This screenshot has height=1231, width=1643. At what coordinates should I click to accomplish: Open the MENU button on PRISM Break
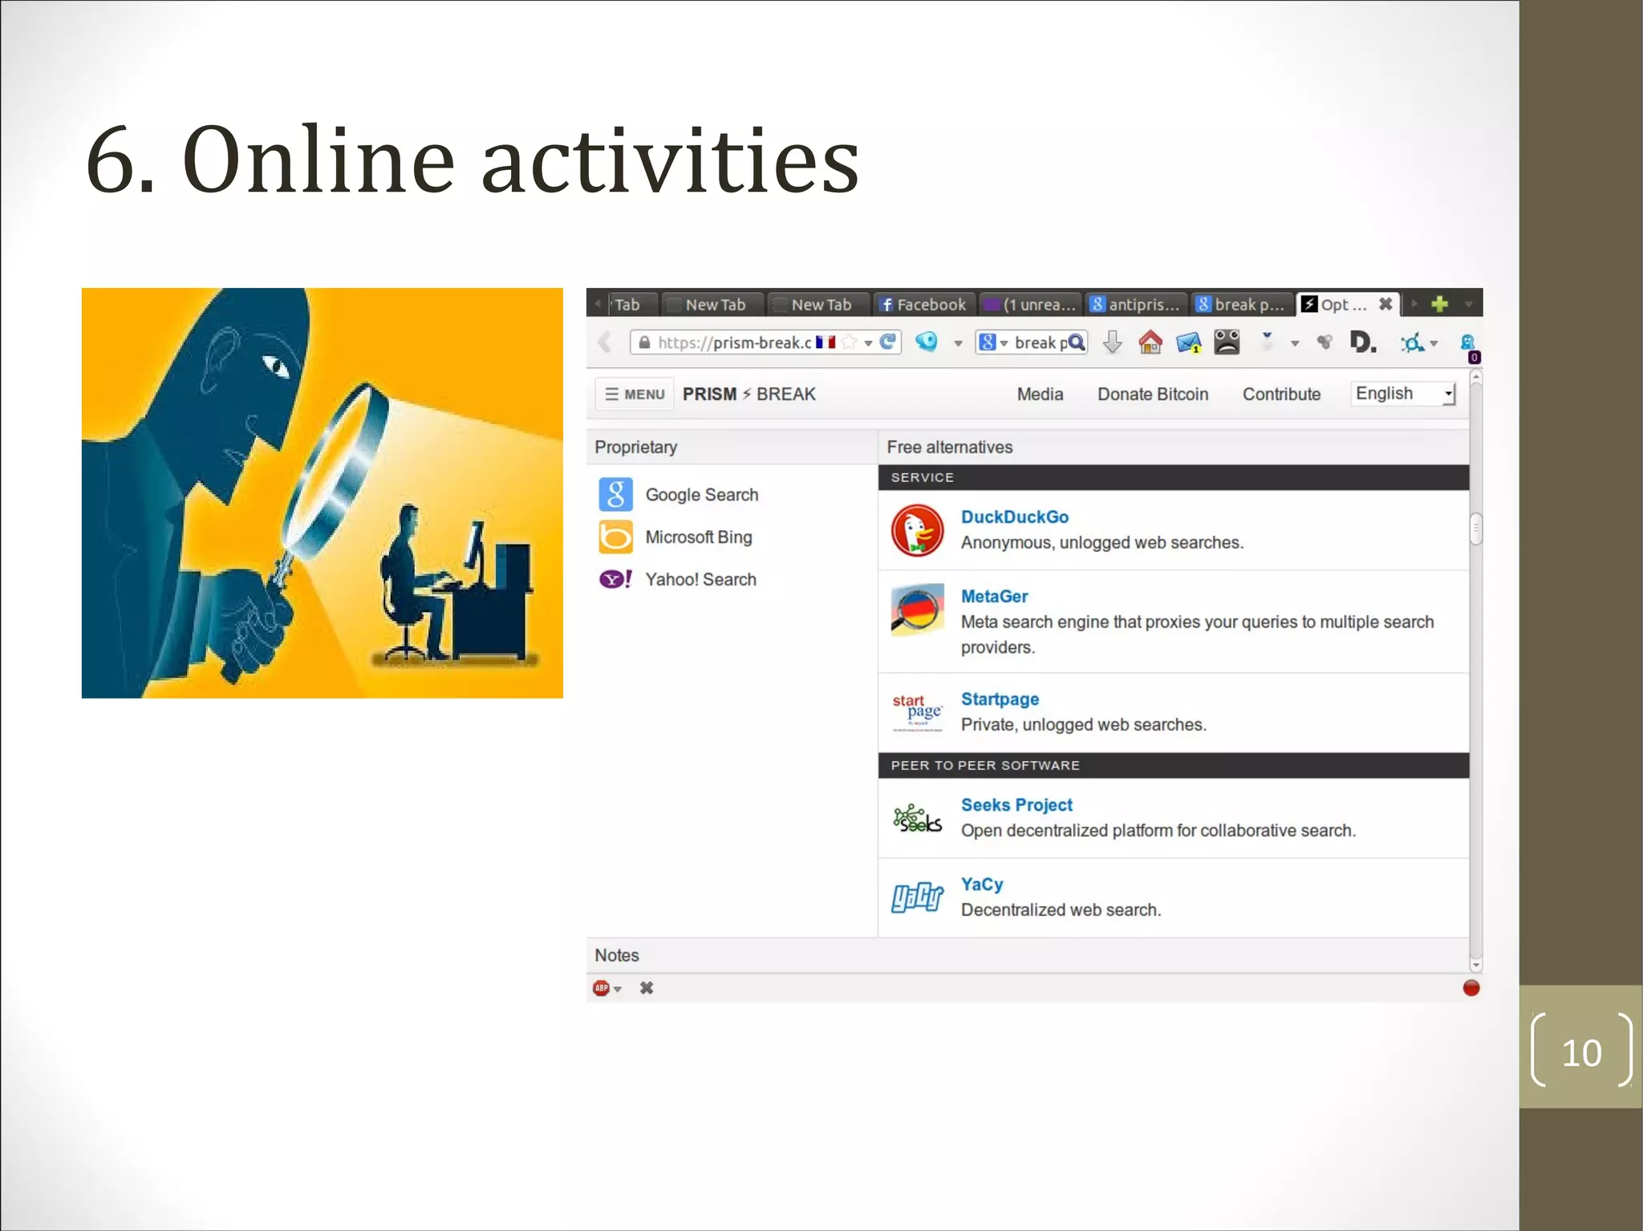click(635, 394)
